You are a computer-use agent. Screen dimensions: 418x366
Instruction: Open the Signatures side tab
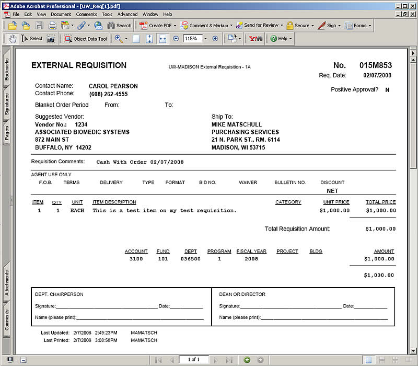click(7, 104)
